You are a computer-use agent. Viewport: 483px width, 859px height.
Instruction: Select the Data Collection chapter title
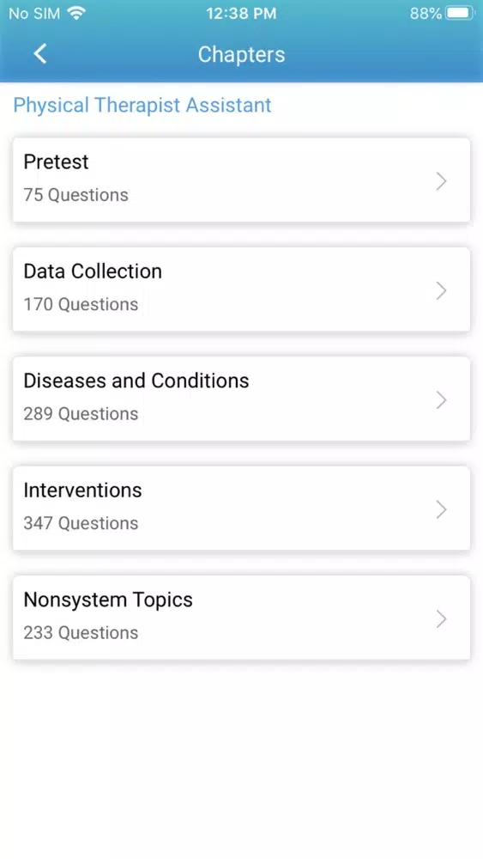point(93,271)
